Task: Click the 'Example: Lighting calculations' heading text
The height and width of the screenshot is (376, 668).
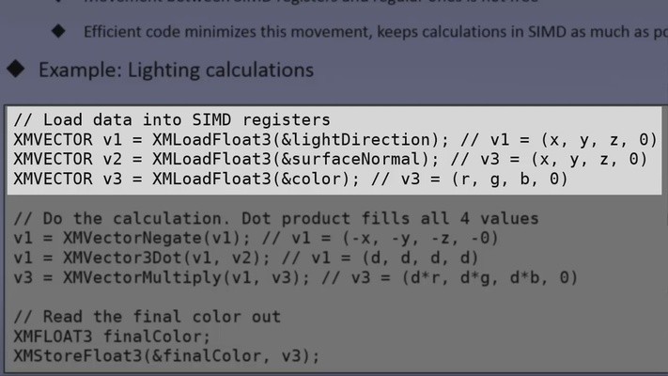Action: click(176, 70)
